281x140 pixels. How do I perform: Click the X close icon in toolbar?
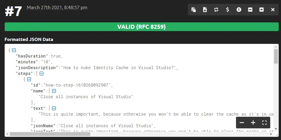coord(273,10)
